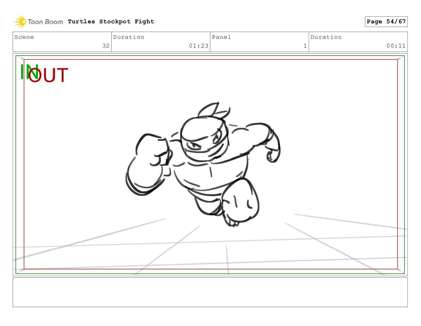421x326 pixels.
Task: Click the green IN camera label
Action: tap(29, 72)
